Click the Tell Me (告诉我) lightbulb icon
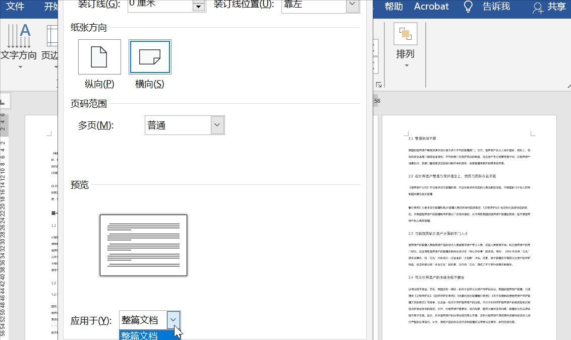This screenshot has width=571, height=340. tap(468, 7)
